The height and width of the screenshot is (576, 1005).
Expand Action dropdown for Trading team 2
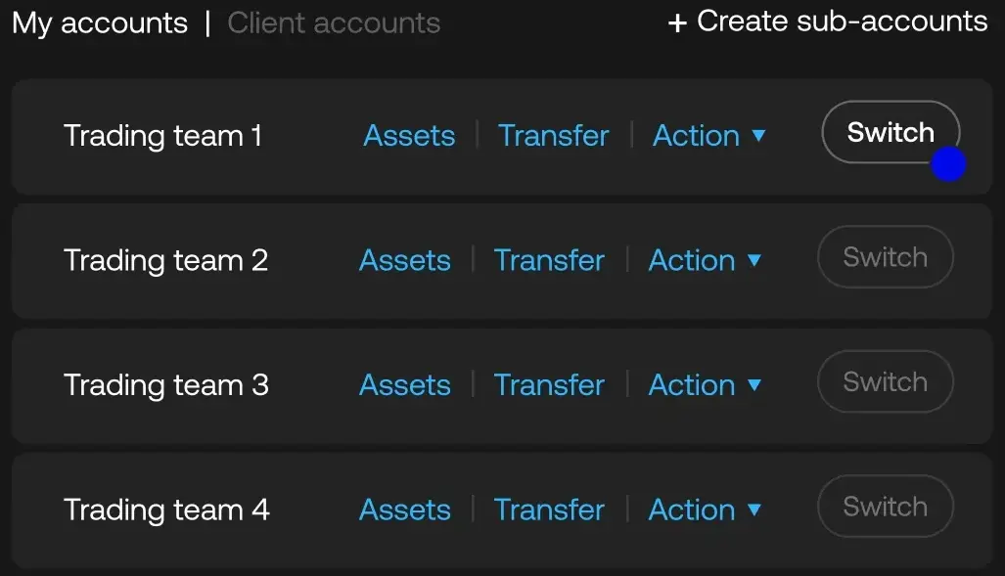pyautogui.click(x=705, y=260)
